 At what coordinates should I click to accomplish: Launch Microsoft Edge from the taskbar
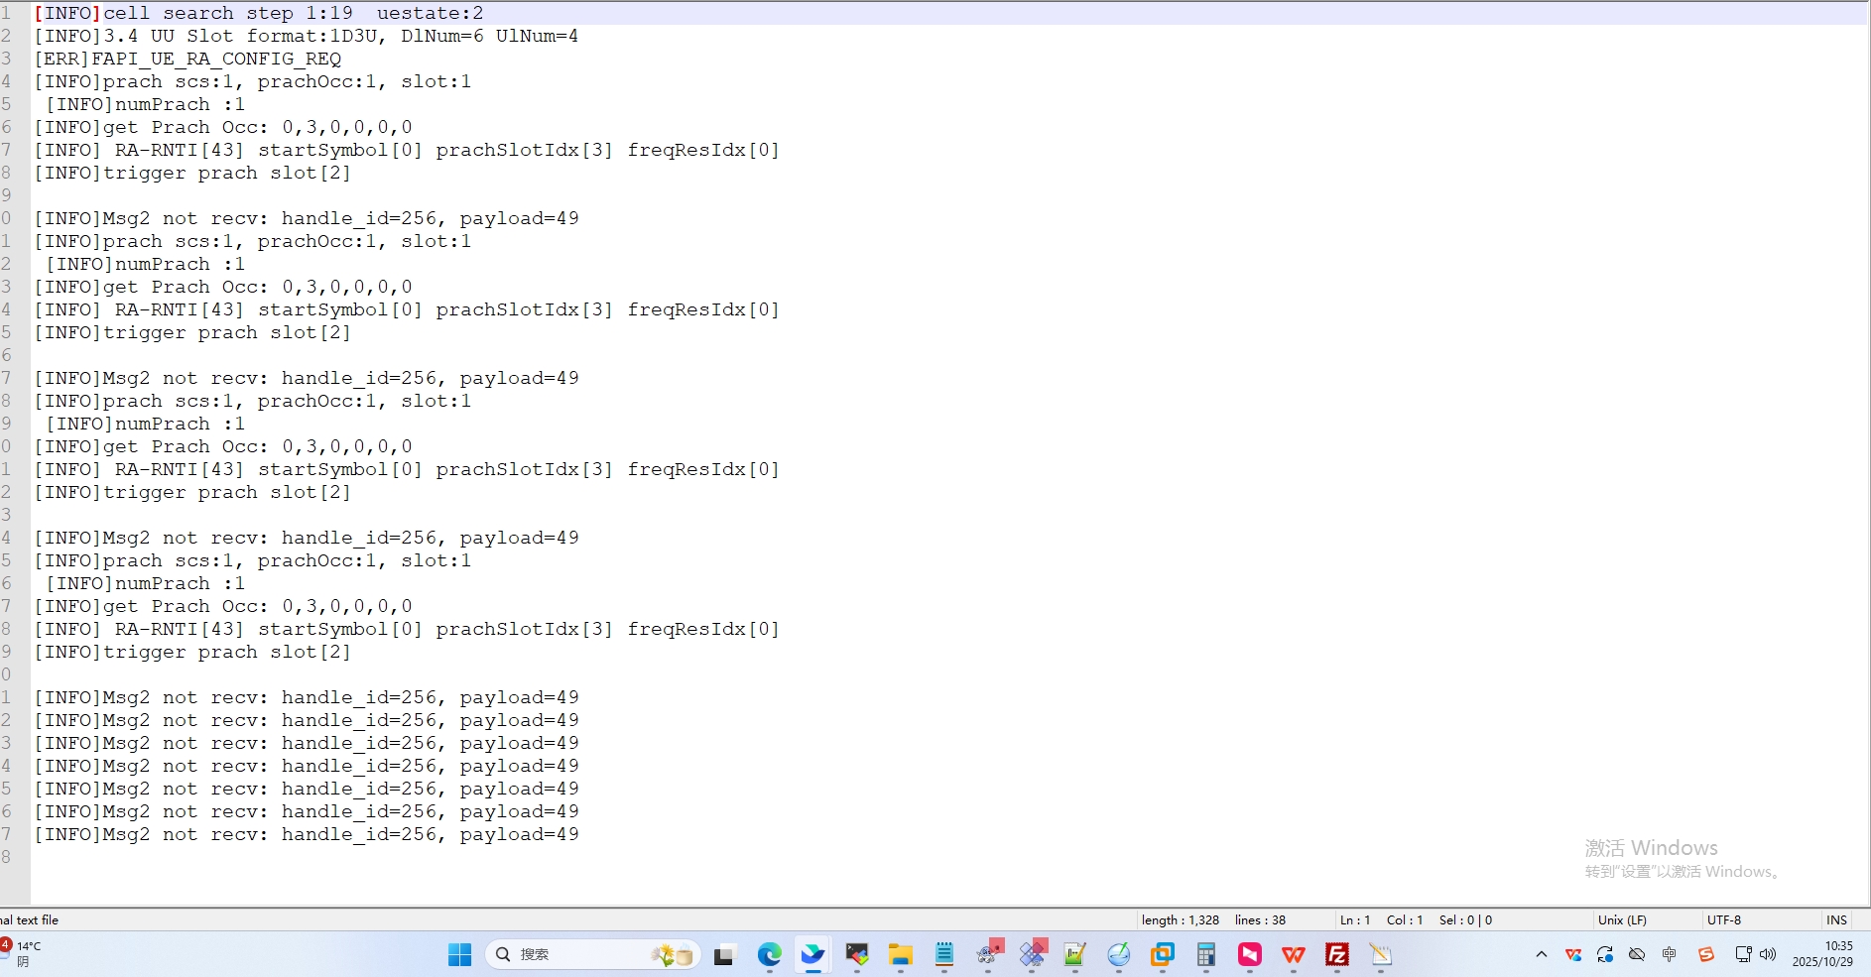click(769, 954)
